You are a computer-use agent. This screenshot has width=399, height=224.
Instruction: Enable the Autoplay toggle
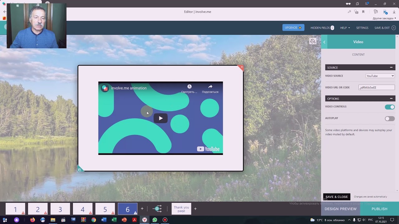point(390,119)
